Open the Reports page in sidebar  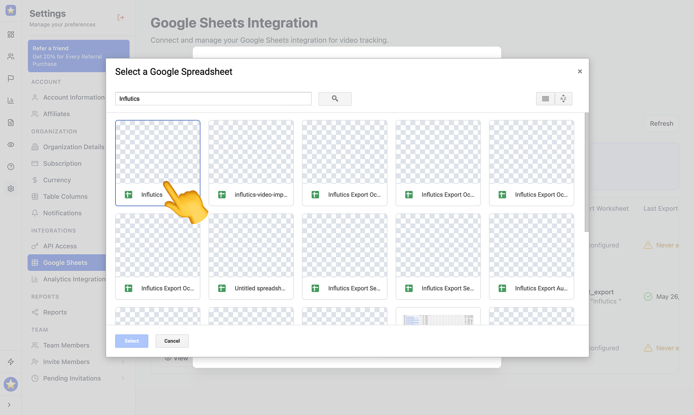(x=55, y=312)
